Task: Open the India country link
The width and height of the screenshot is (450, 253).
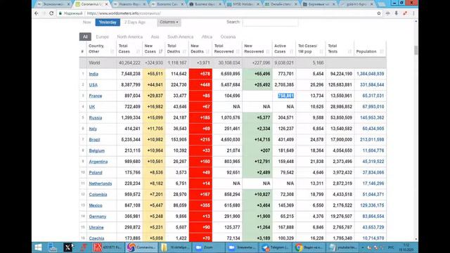Action: (x=94, y=74)
